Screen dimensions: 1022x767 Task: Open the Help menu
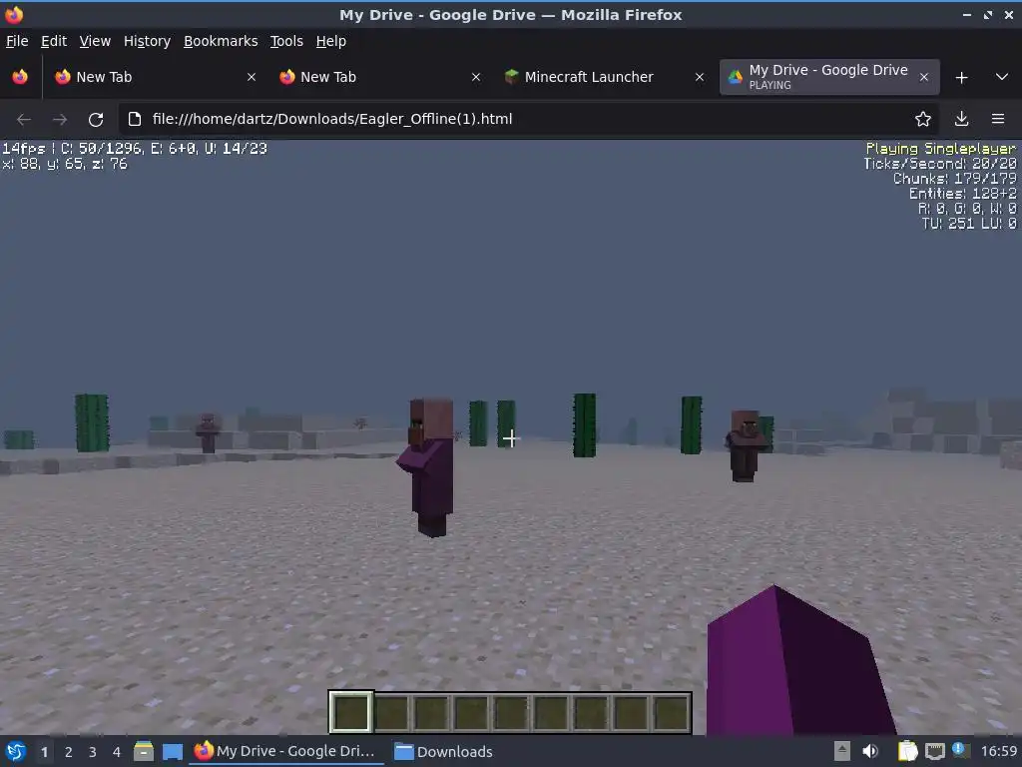[331, 41]
